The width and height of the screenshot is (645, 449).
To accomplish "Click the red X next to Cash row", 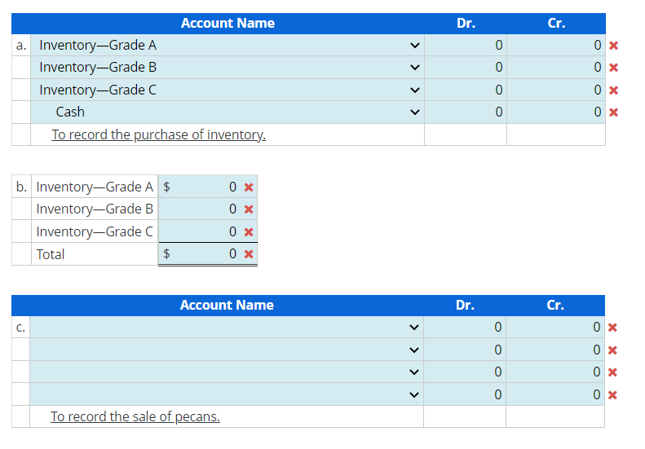I will coord(614,112).
